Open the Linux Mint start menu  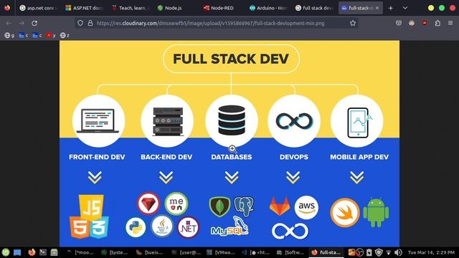pyautogui.click(x=6, y=252)
